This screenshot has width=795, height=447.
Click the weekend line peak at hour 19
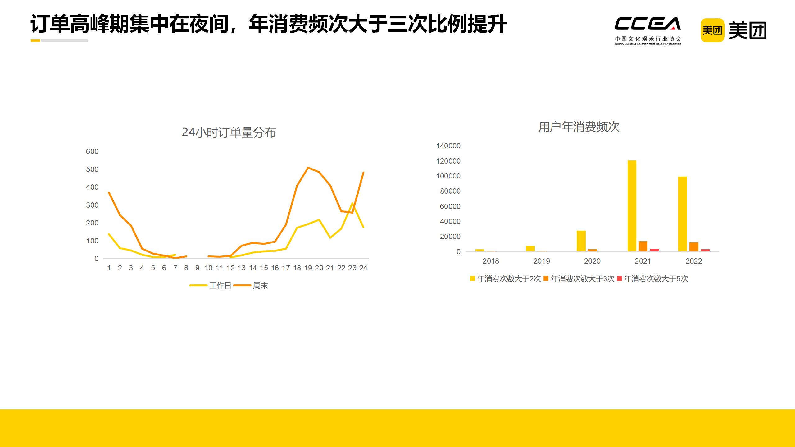pyautogui.click(x=308, y=168)
